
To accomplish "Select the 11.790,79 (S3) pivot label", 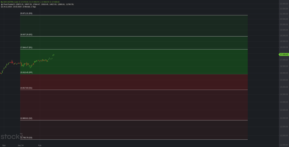I will pos(26,138).
